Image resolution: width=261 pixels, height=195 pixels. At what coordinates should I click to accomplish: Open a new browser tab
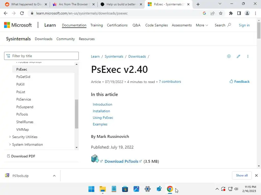click(x=198, y=4)
